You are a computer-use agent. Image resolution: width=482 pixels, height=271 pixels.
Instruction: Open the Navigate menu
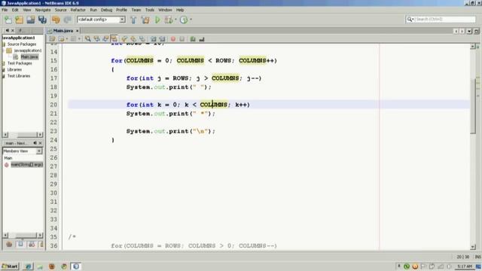click(43, 10)
